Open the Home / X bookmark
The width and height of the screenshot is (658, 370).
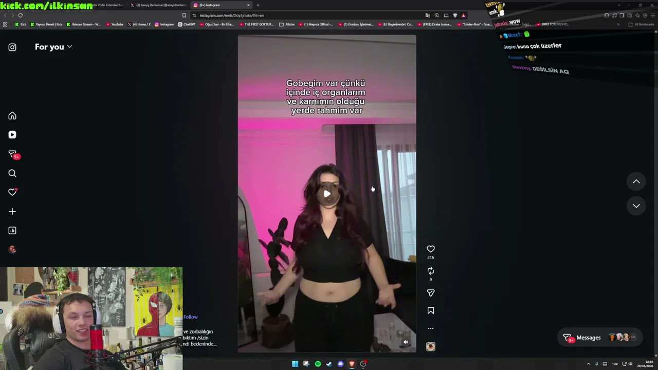coord(139,24)
